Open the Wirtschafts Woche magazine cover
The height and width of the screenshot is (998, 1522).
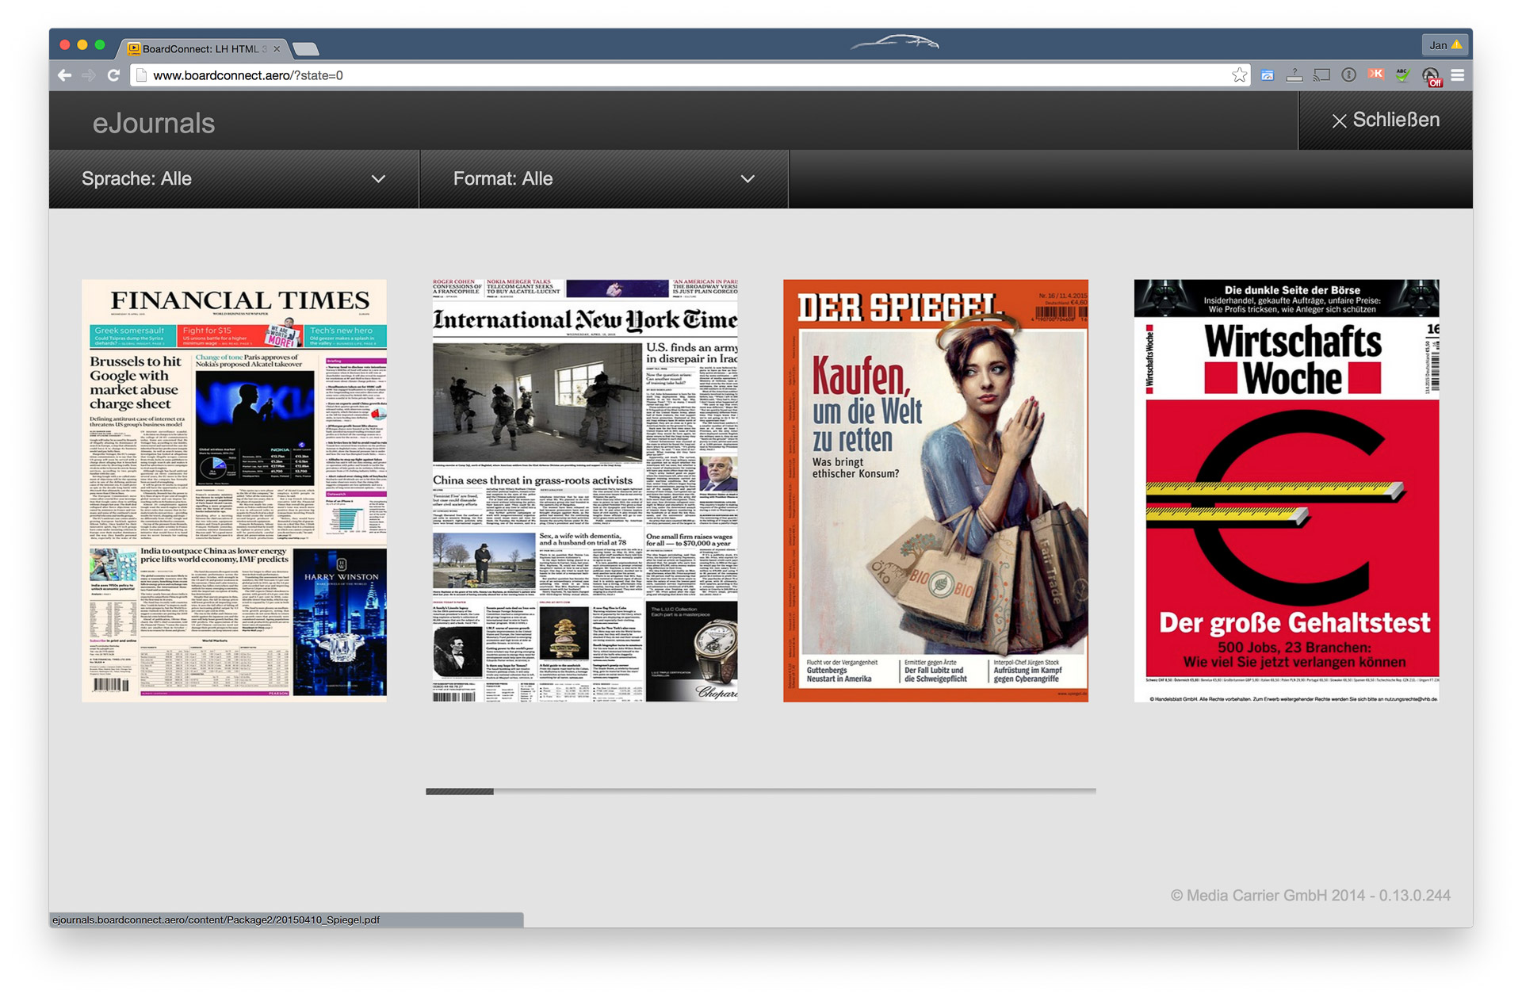pyautogui.click(x=1287, y=491)
